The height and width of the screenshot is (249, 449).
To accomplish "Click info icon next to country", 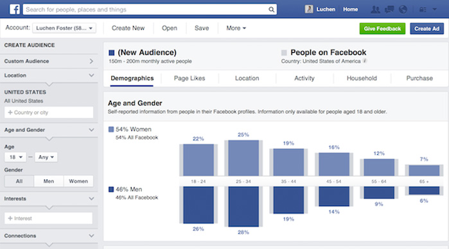I will click(364, 61).
